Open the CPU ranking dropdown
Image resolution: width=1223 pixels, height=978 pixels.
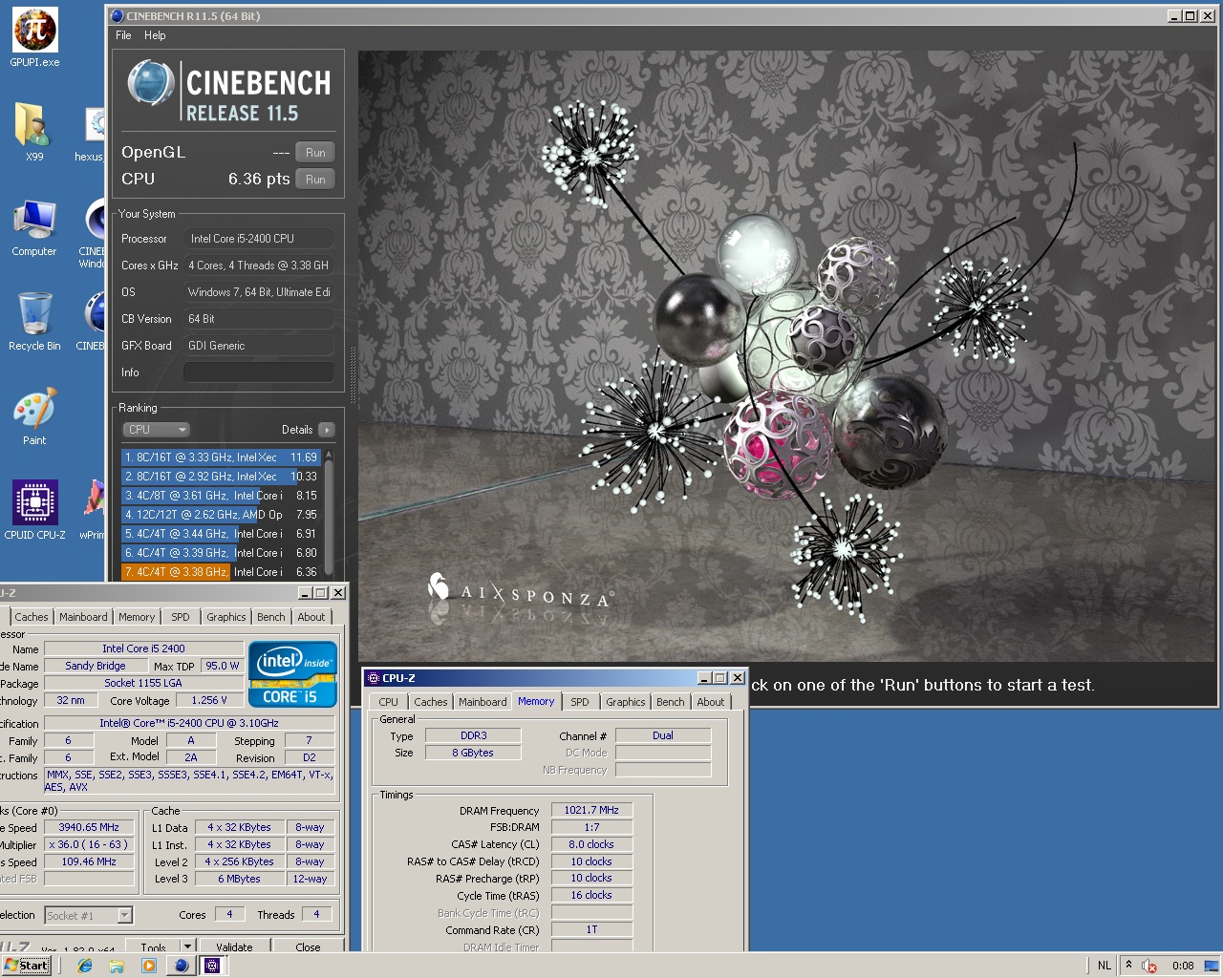tap(157, 430)
